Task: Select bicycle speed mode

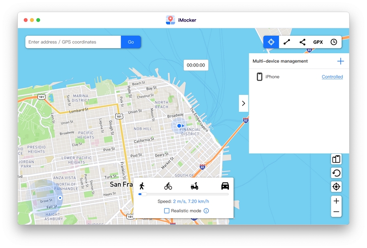Action: pyautogui.click(x=168, y=186)
